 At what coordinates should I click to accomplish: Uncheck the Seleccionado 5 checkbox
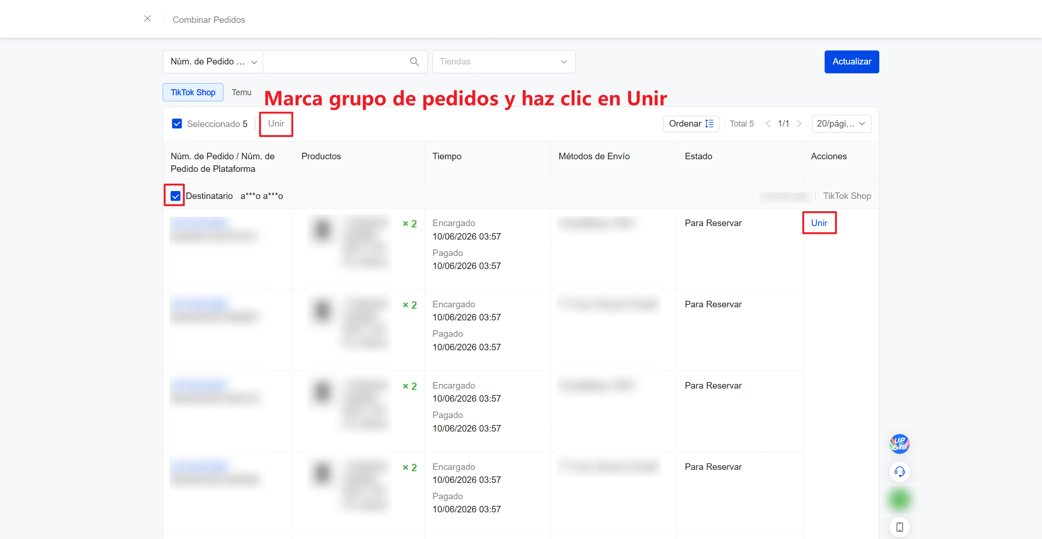tap(177, 124)
